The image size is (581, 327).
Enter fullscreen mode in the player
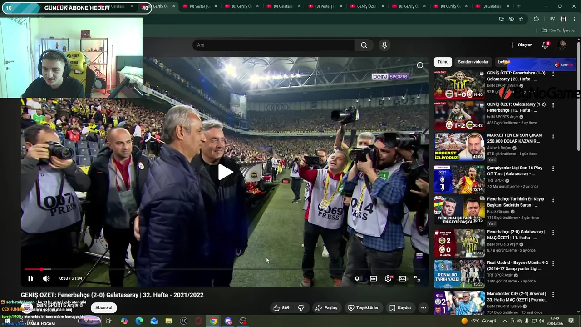[x=417, y=278]
